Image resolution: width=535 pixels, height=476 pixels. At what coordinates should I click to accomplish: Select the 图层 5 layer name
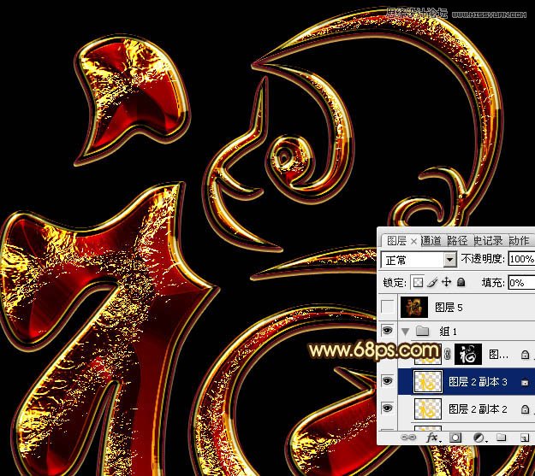(x=449, y=308)
